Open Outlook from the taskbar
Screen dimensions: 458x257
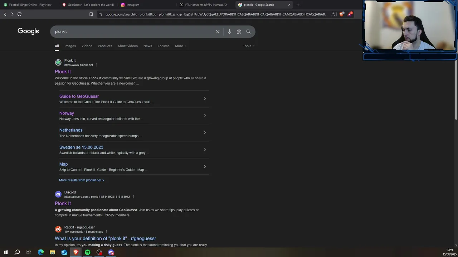[x=64, y=252]
